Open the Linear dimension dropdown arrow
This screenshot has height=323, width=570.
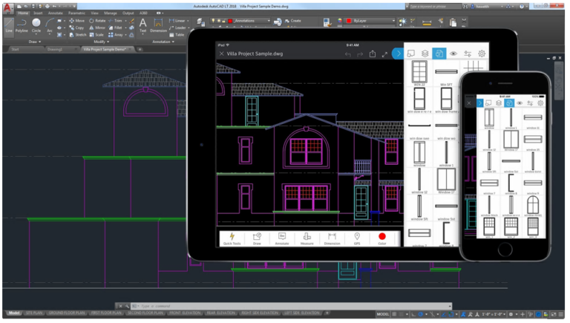click(188, 21)
